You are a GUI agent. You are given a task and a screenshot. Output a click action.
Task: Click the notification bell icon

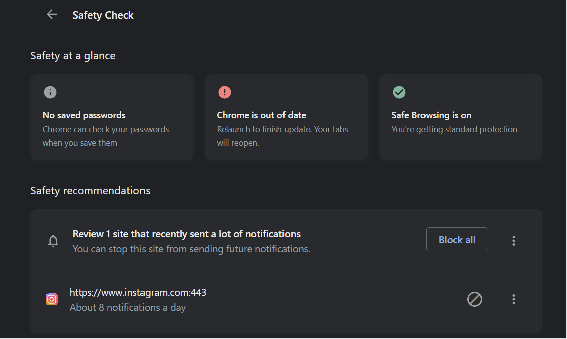point(53,241)
